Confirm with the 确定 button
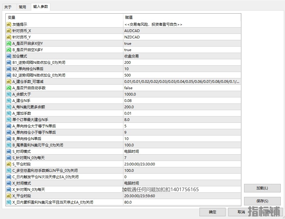 pyautogui.click(x=213, y=212)
